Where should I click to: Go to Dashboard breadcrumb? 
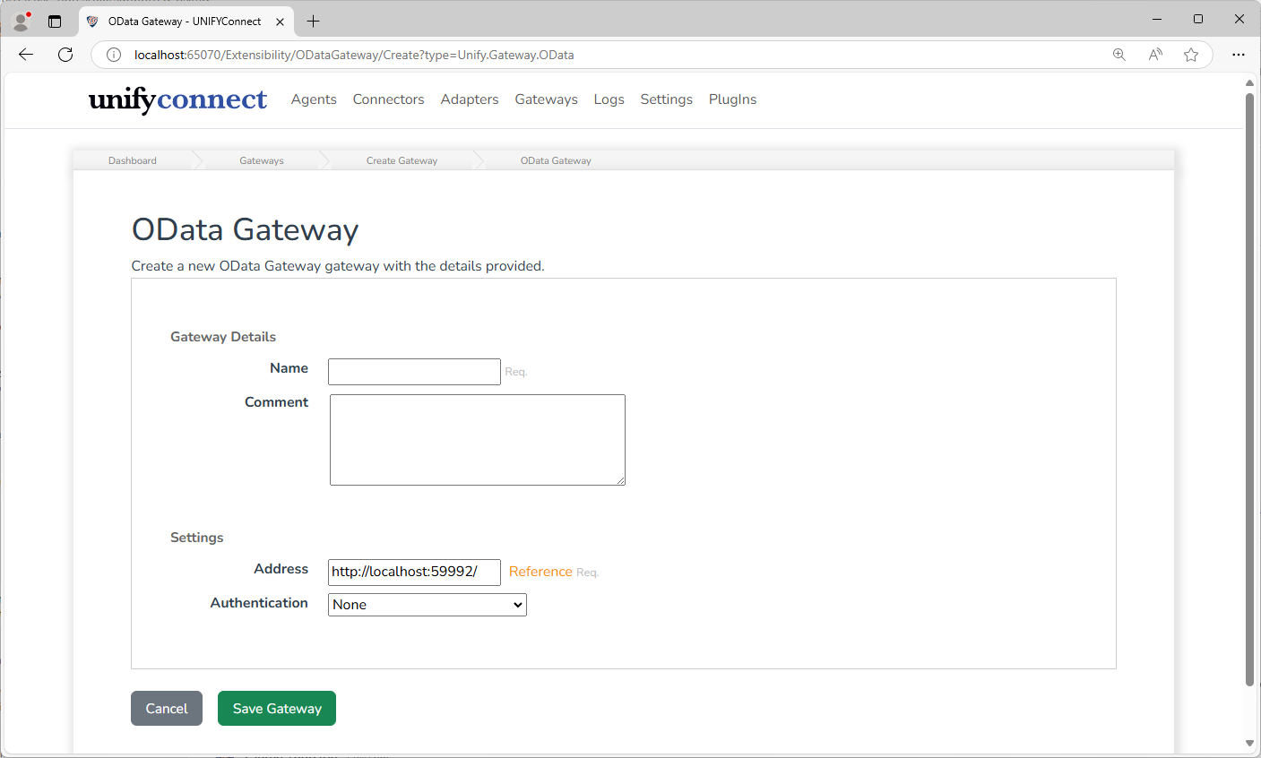pyautogui.click(x=133, y=160)
